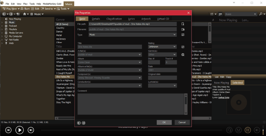The image size is (266, 136).
Task: Click the Net Radio icon in the tree
Action: (6, 40)
